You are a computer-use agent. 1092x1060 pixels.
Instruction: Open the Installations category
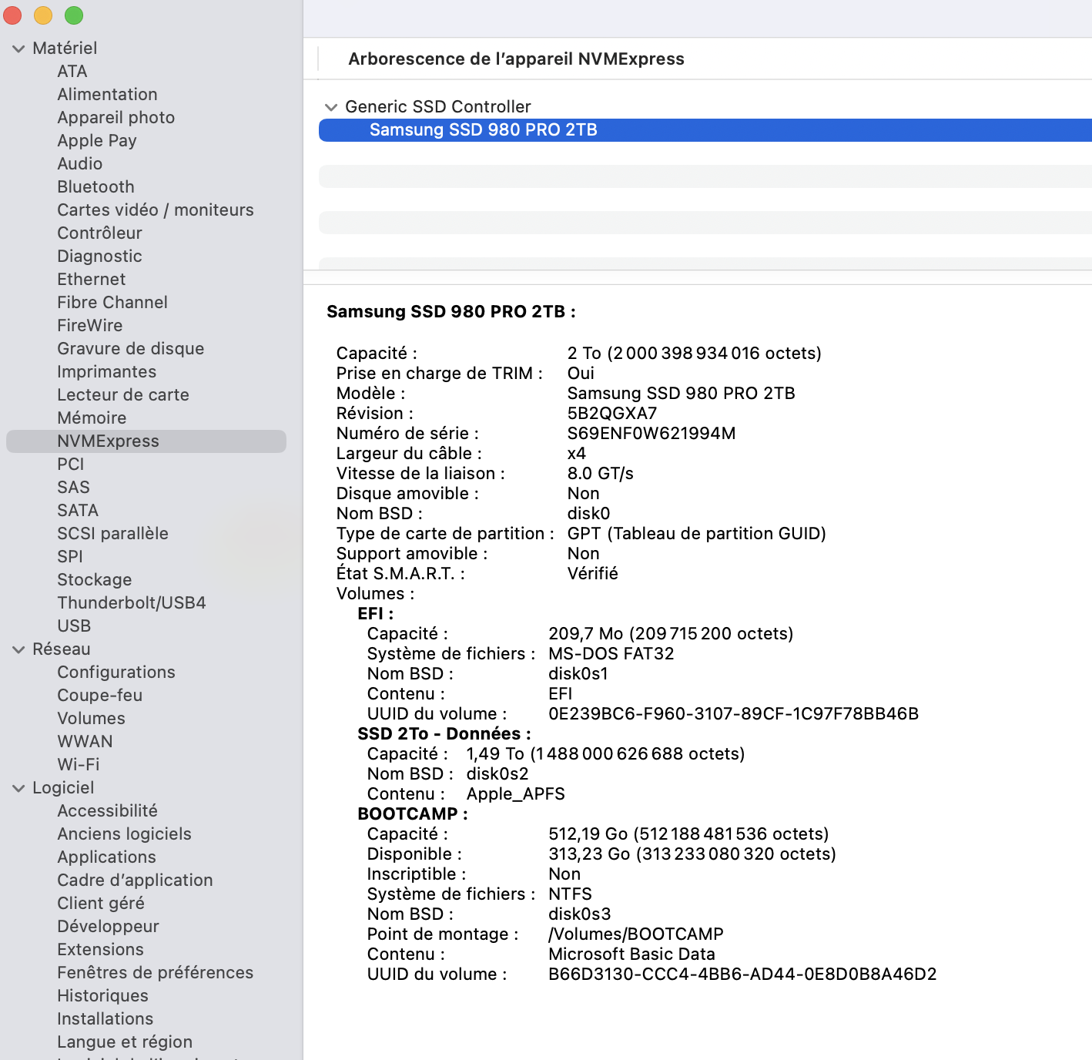click(x=105, y=1018)
